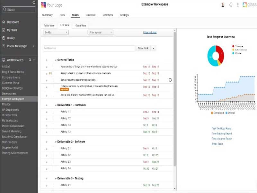Collapse the 'General Tasks' group
The width and height of the screenshot is (257, 193).
click(56, 60)
